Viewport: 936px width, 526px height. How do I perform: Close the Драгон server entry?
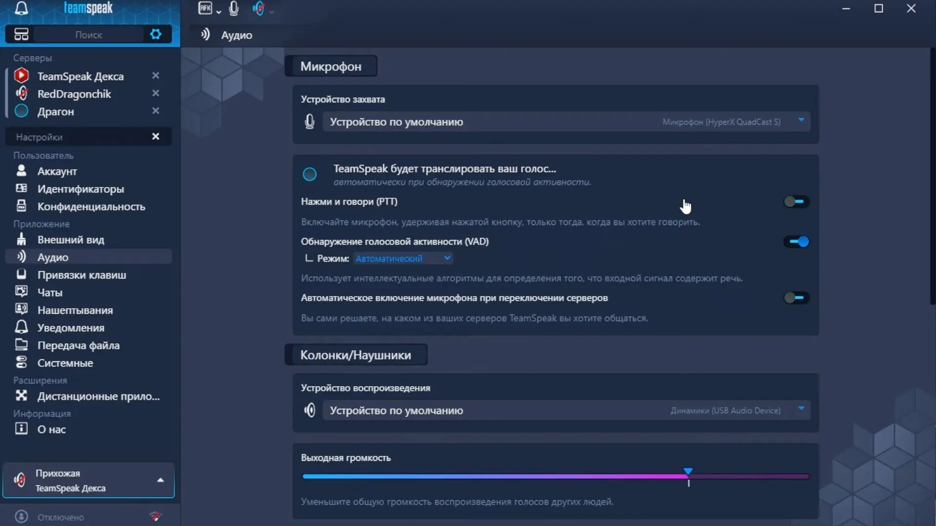click(156, 111)
